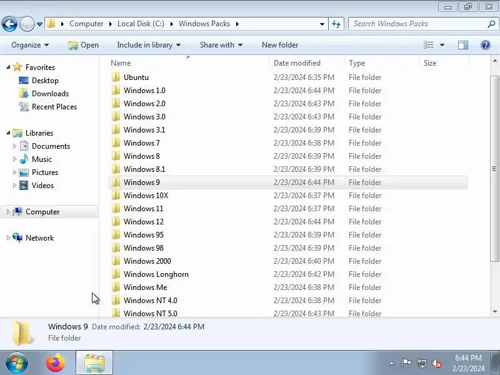Select the Windows 7 folder icon

coord(116,143)
